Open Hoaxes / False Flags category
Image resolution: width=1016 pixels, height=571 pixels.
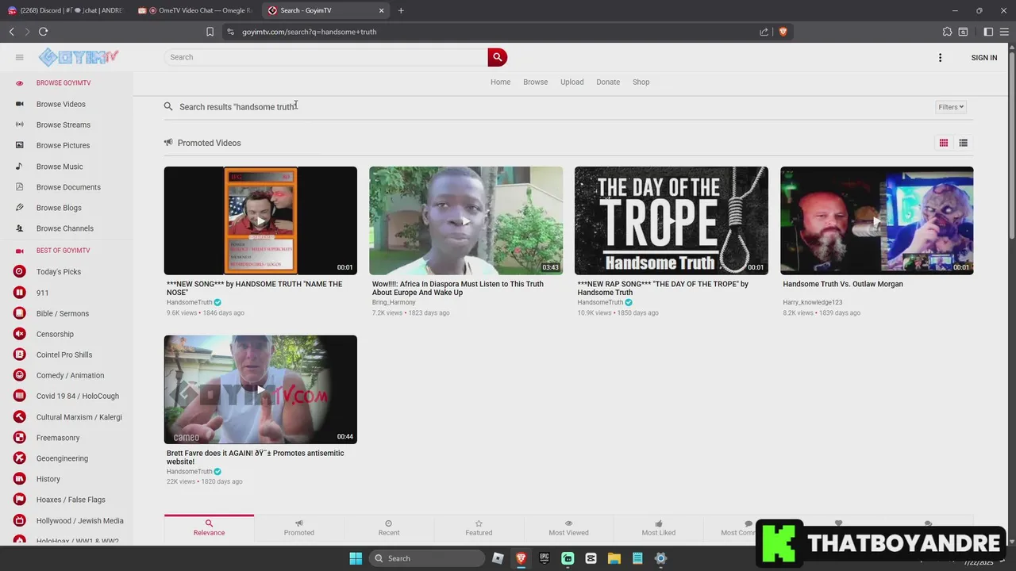click(71, 500)
